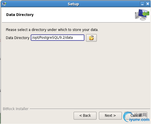This screenshot has height=124, width=151.
Task: Continue the installer with Next
Action: tap(110, 116)
